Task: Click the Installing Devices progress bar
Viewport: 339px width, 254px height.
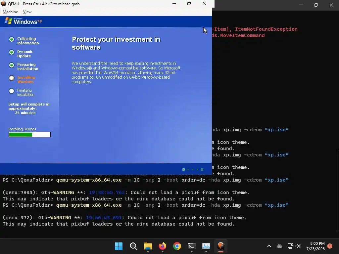Action: point(29,135)
